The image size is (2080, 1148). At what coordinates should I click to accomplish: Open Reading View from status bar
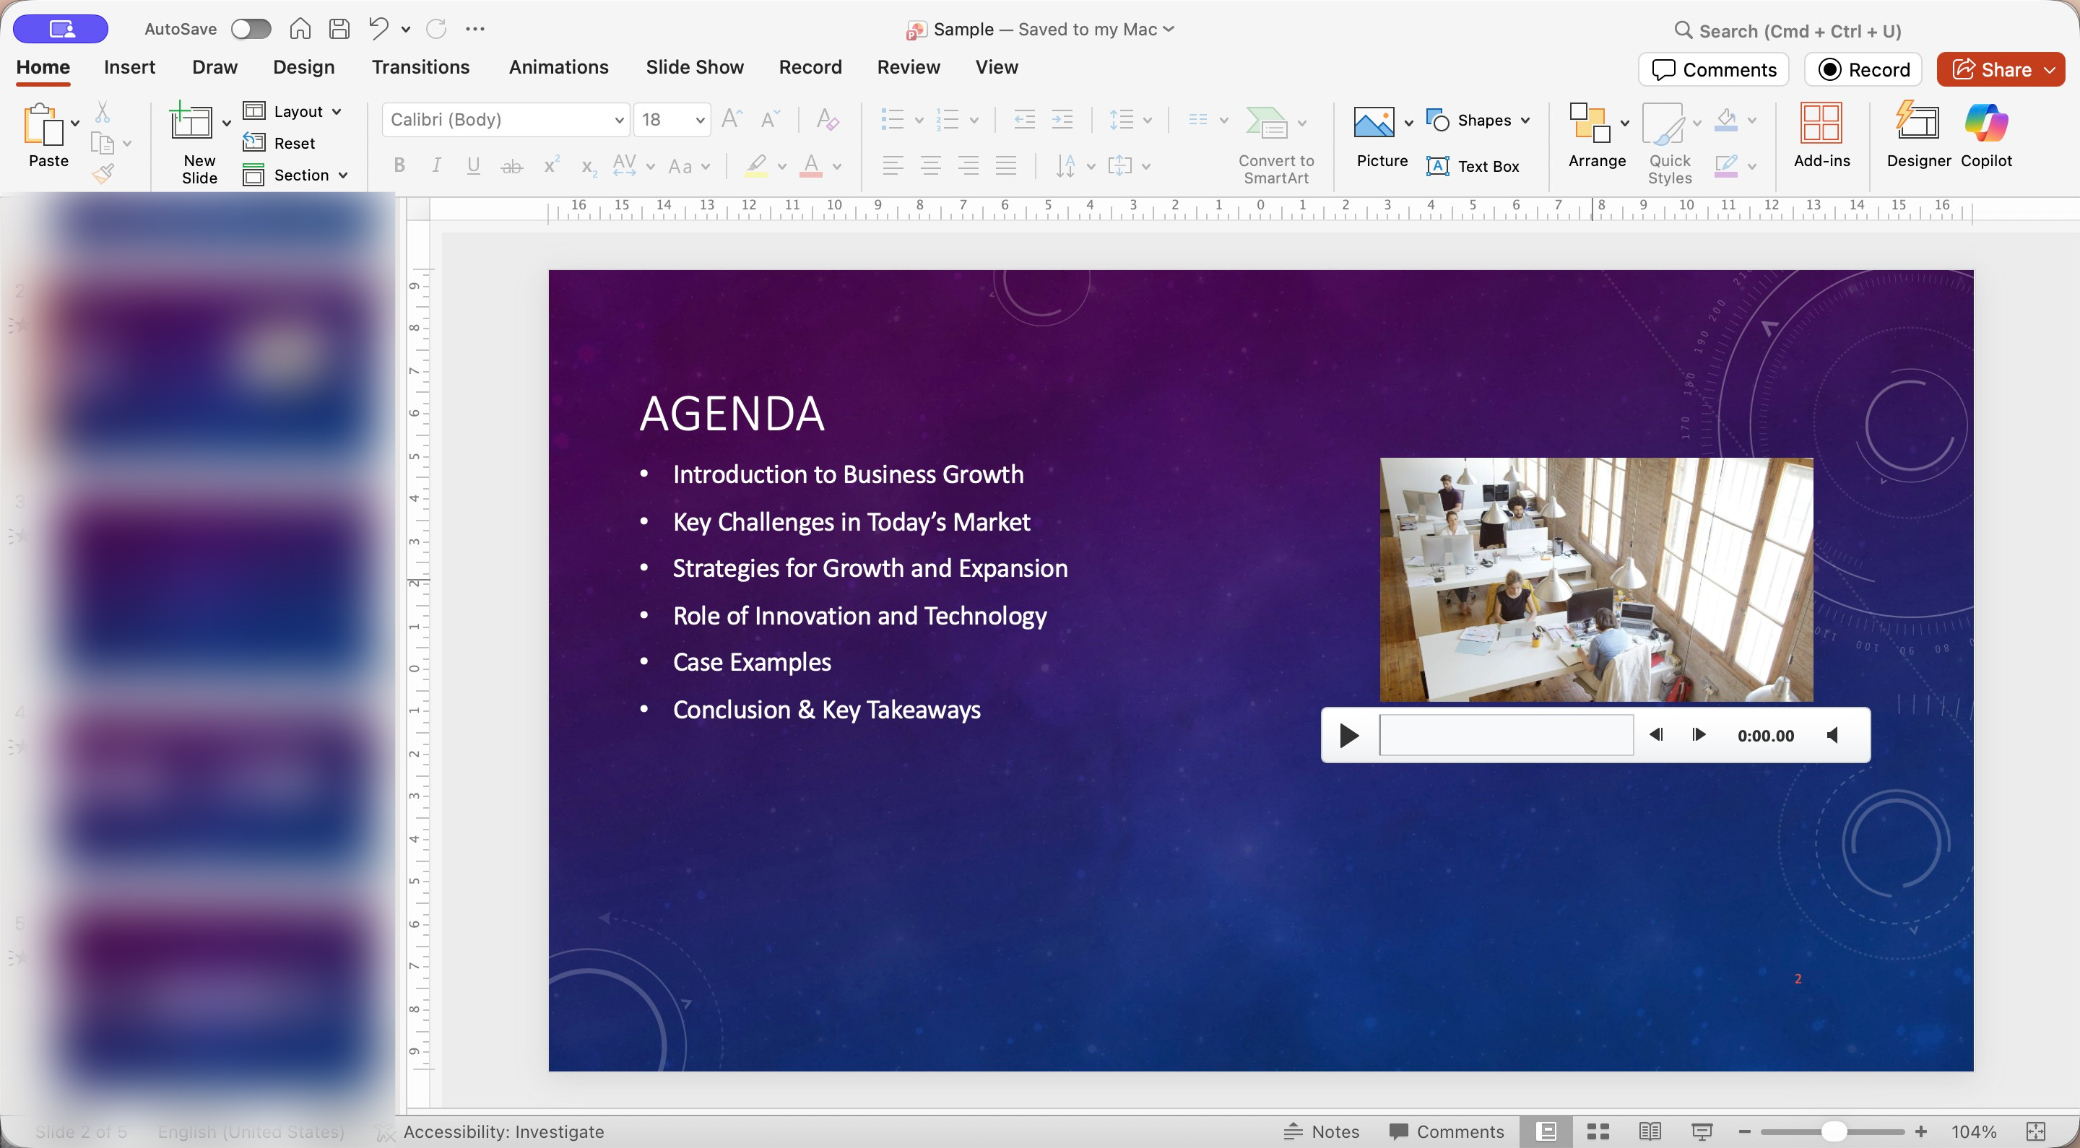(x=1650, y=1131)
